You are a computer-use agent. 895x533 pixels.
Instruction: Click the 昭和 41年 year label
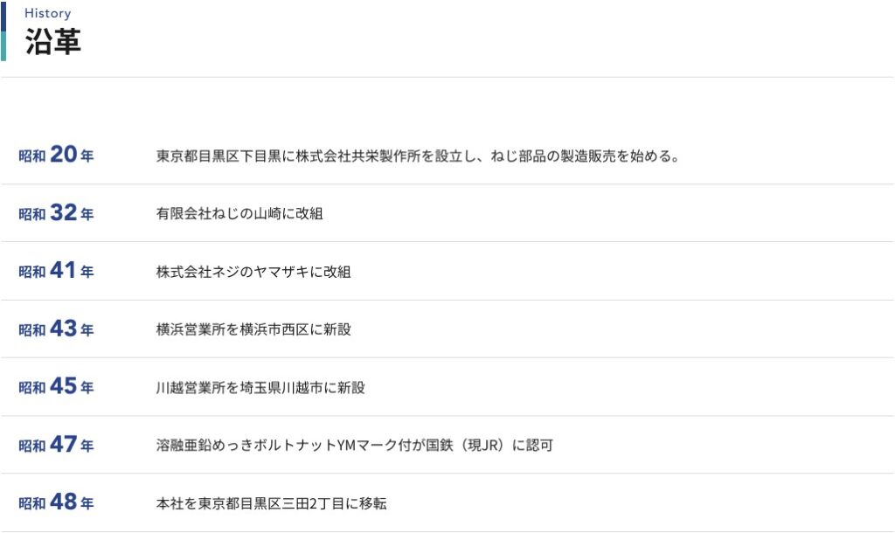56,272
